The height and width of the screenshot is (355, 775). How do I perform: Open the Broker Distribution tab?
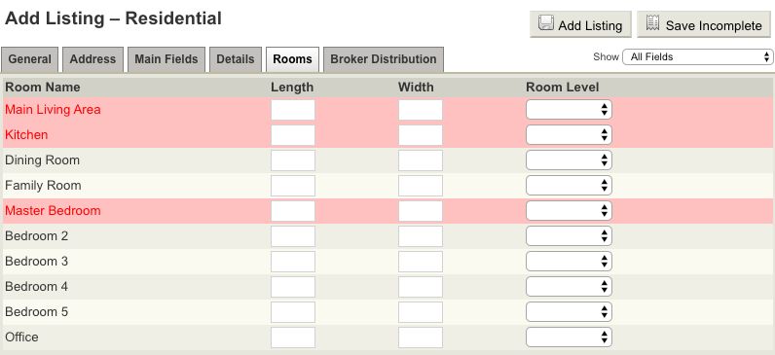[x=384, y=59]
